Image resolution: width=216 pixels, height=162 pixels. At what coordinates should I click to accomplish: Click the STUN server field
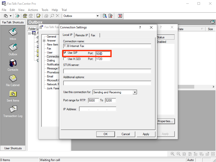[107, 71]
